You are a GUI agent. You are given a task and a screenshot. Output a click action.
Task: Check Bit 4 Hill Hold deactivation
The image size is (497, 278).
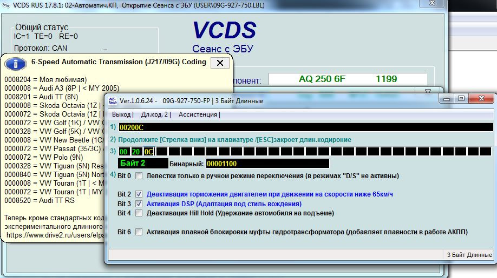[x=139, y=213]
